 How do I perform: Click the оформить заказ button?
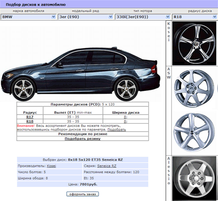(83, 194)
